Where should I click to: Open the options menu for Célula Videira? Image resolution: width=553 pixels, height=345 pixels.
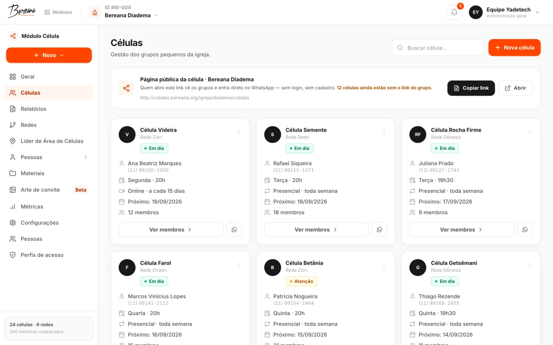click(x=239, y=132)
